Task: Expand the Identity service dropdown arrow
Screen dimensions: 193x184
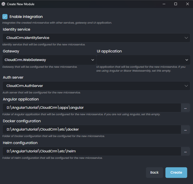Action: 186,38
